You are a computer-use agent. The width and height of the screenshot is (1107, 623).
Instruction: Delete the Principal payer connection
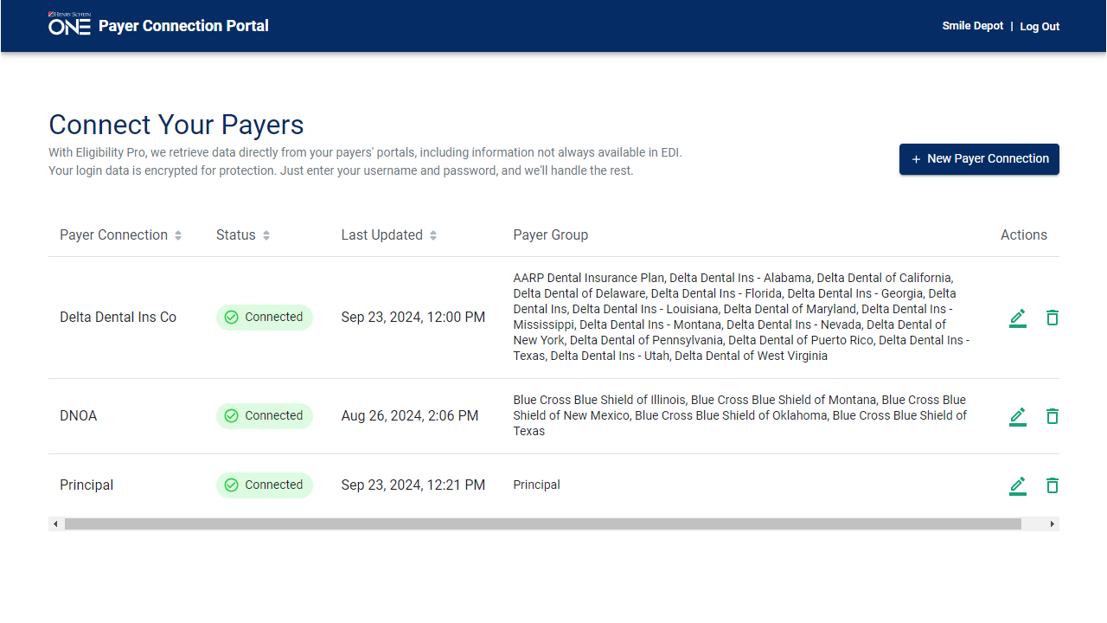tap(1052, 485)
